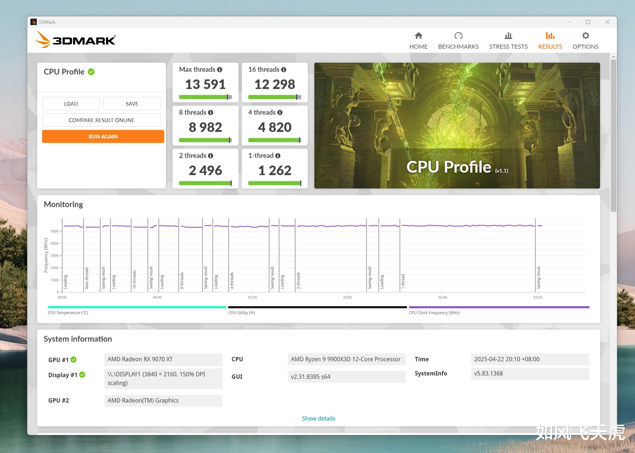Open the Benchmarks gauge icon

[458, 36]
